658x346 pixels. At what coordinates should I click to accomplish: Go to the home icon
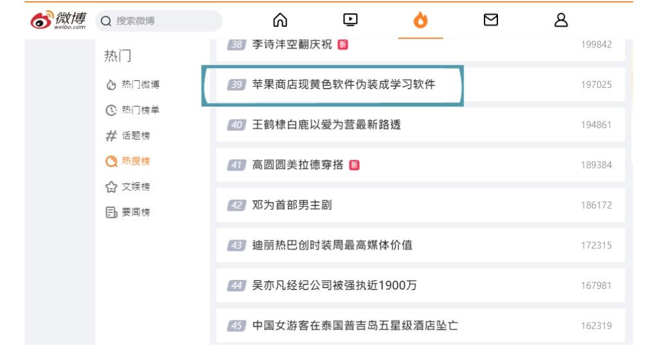[x=280, y=21]
